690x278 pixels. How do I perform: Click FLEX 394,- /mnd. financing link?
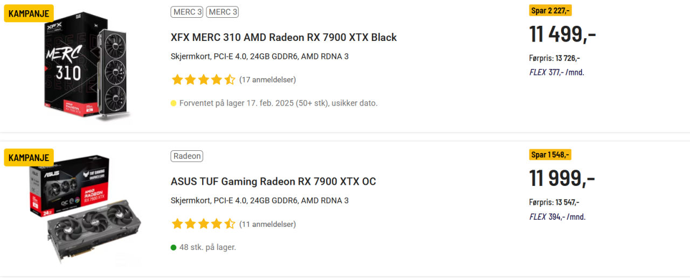tap(557, 217)
